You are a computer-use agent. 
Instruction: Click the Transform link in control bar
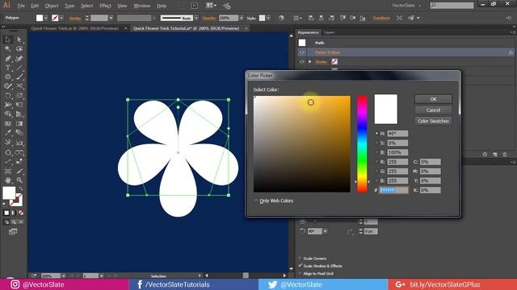click(x=381, y=18)
